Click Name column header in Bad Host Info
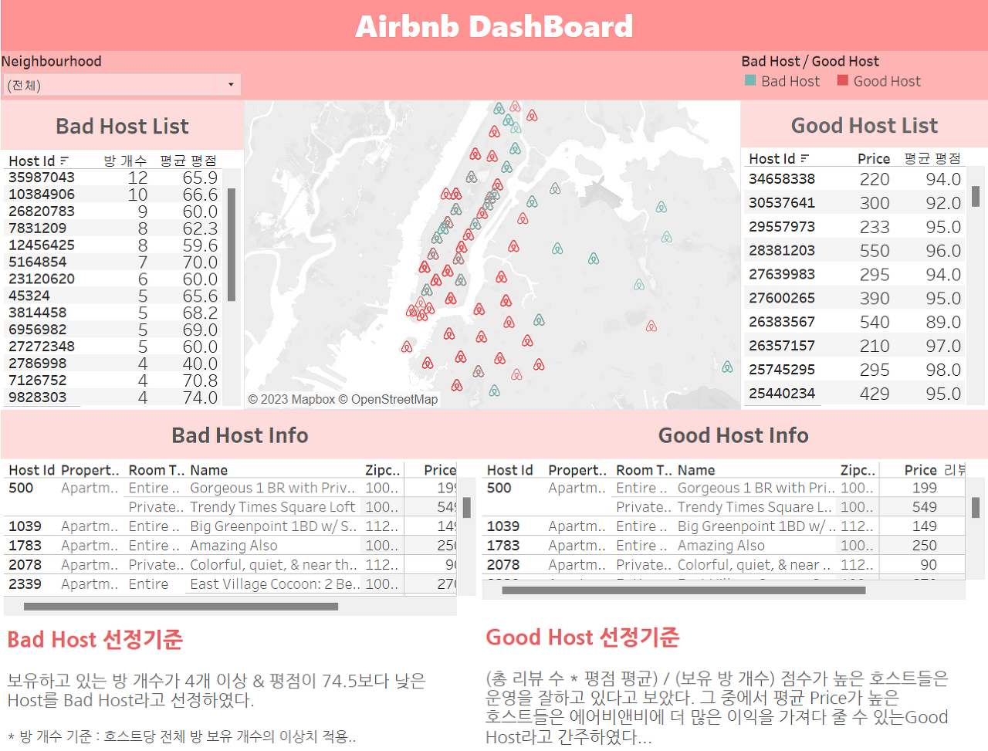The height and width of the screenshot is (751, 988). [x=208, y=470]
